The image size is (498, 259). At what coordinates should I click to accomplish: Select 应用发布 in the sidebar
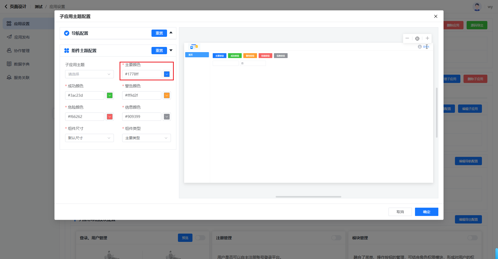point(22,37)
